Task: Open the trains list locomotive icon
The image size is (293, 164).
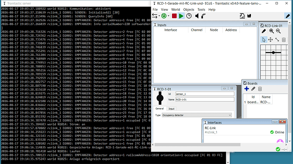Action: [x=249, y=16]
